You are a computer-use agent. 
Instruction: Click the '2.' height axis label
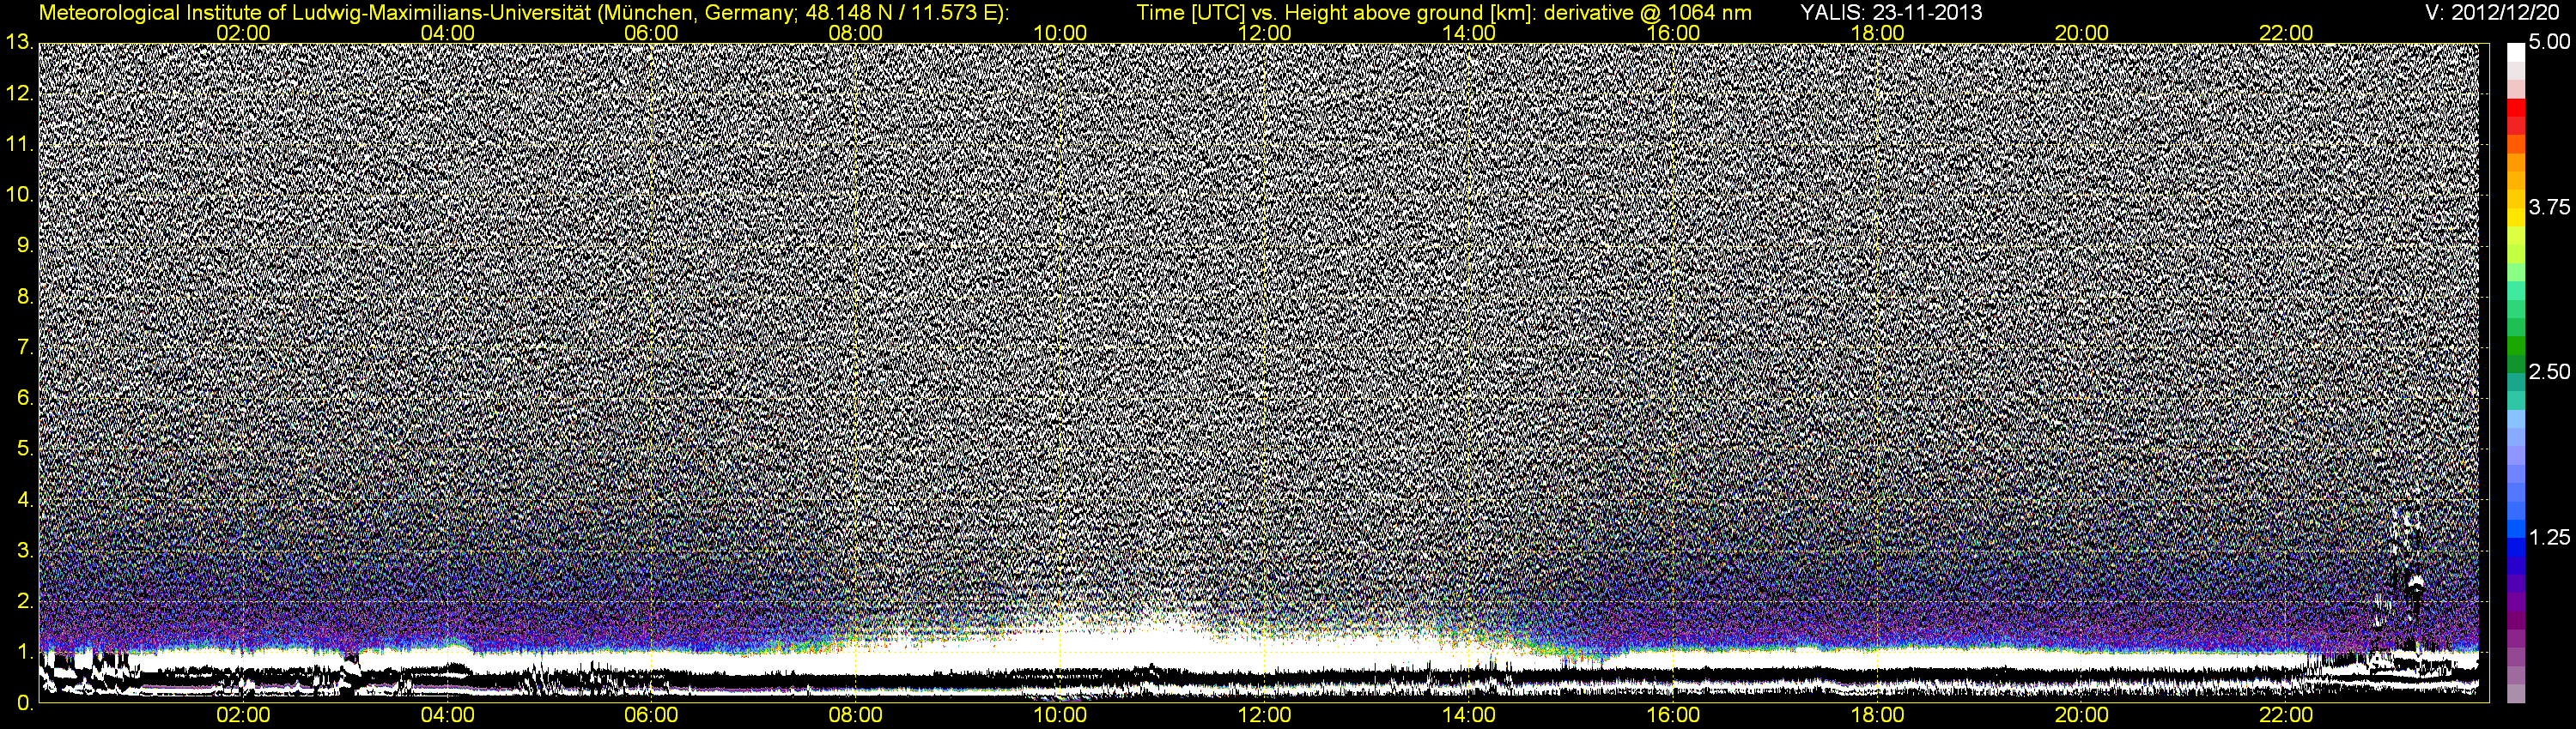[25, 602]
